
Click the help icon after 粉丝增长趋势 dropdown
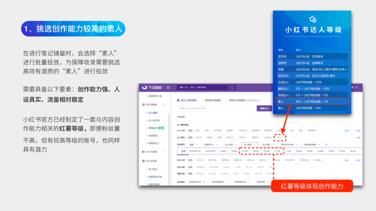326,145
